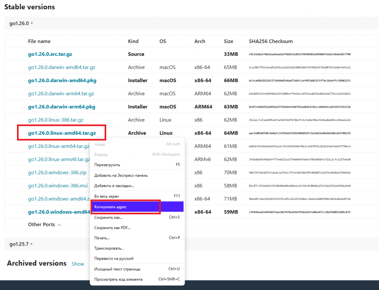Download go1.26.0.src.tar.gz source file
The width and height of the screenshot is (379, 290).
pos(50,54)
